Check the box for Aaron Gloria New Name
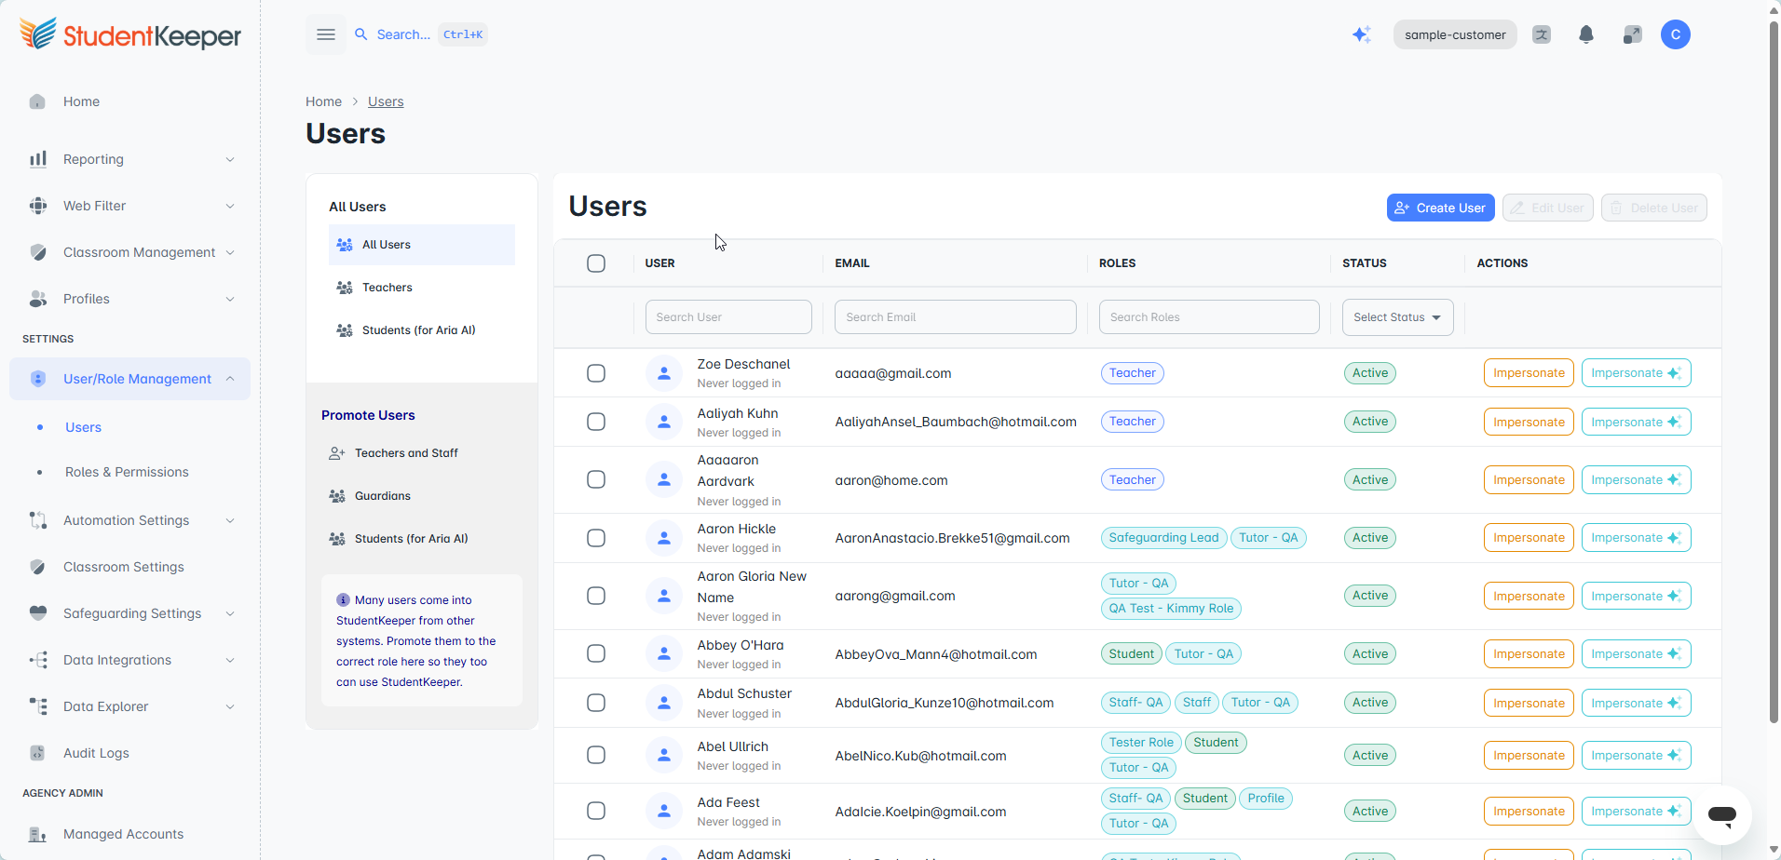 point(596,596)
